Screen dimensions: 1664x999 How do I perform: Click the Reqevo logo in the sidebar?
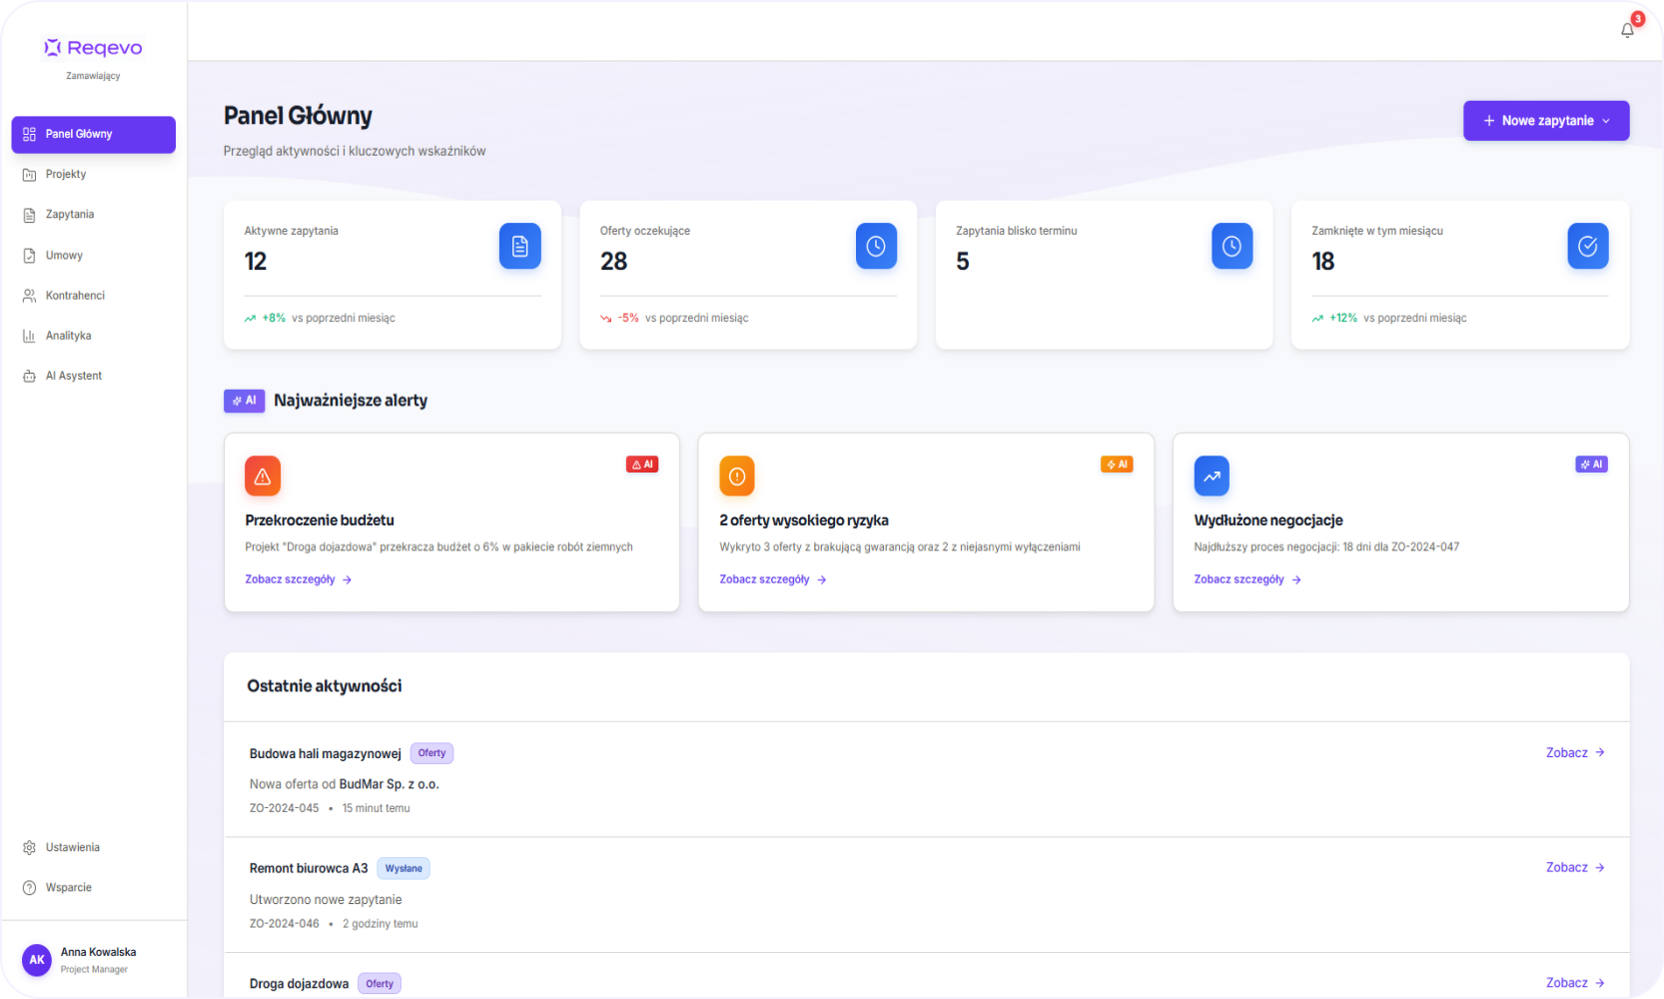click(x=93, y=48)
